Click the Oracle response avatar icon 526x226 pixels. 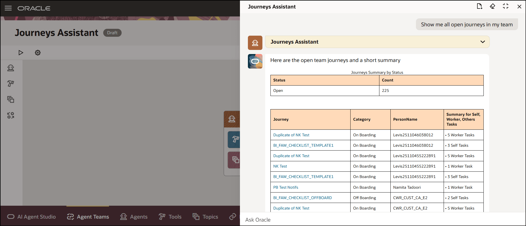[x=255, y=61]
